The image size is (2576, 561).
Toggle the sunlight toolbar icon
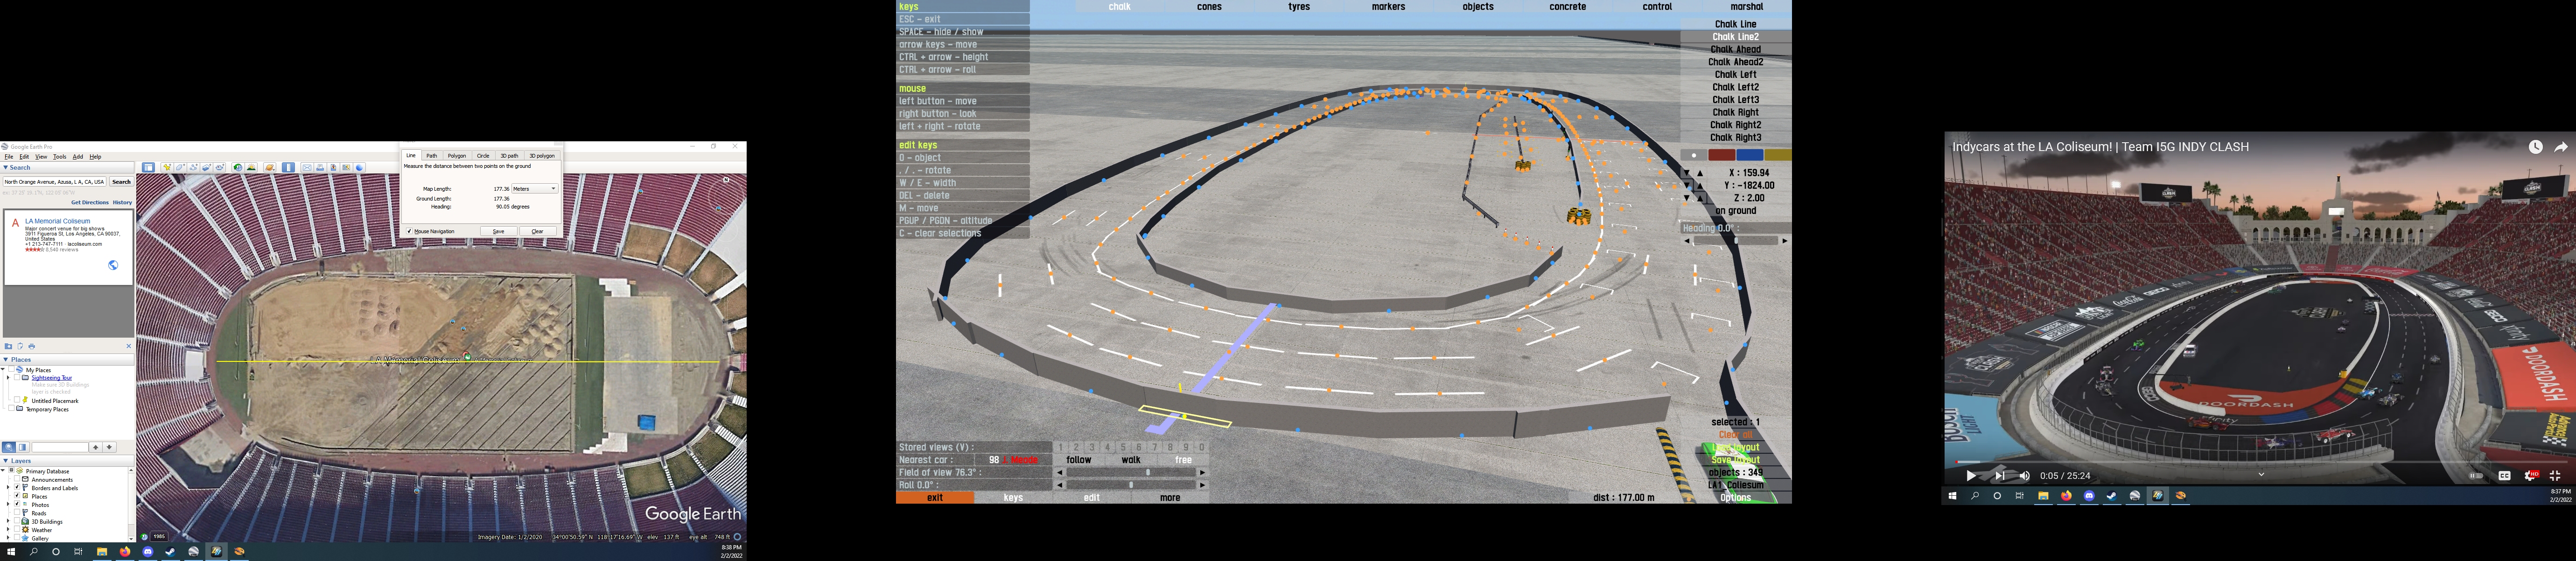[251, 167]
